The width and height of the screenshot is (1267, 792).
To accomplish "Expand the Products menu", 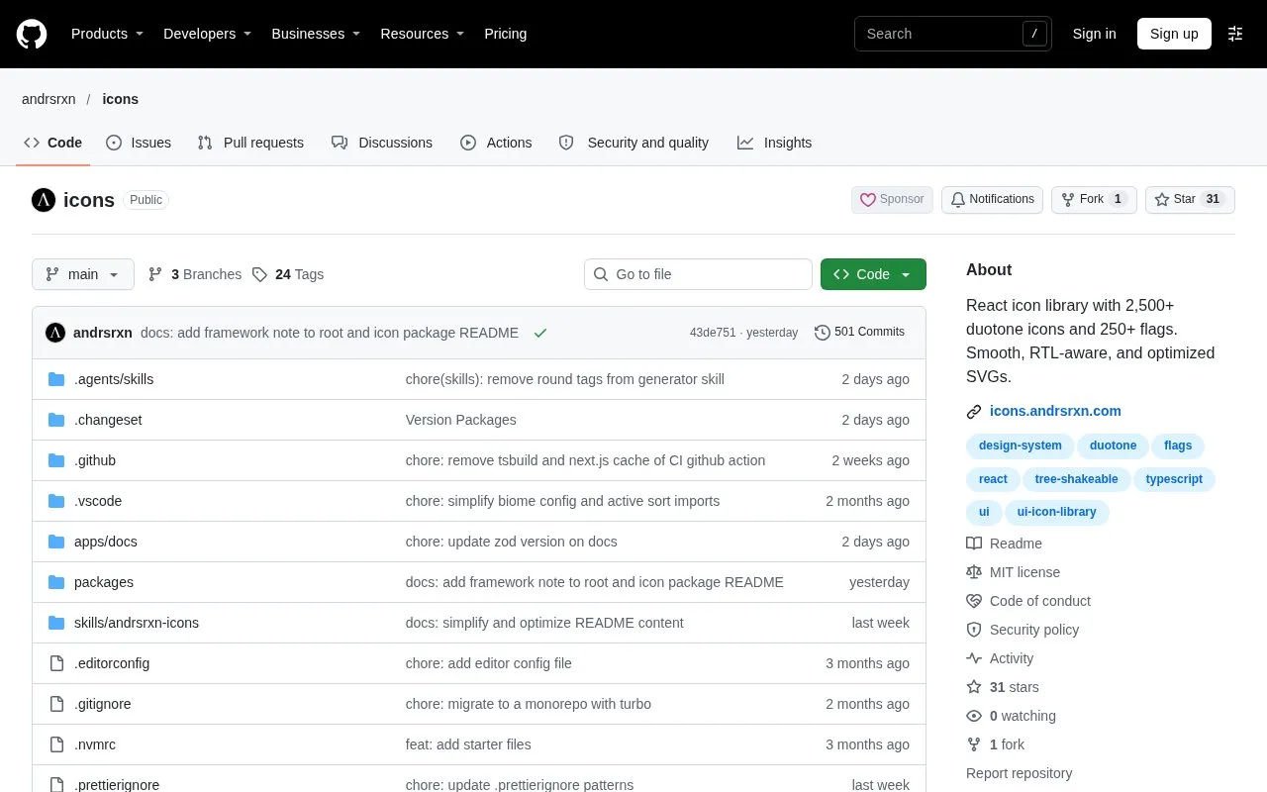I will (107, 34).
